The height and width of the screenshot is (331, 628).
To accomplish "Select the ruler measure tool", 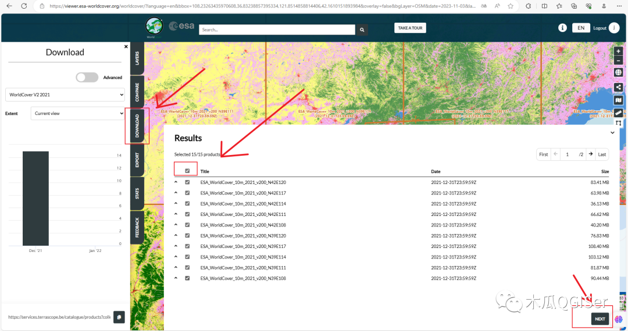I will (618, 113).
